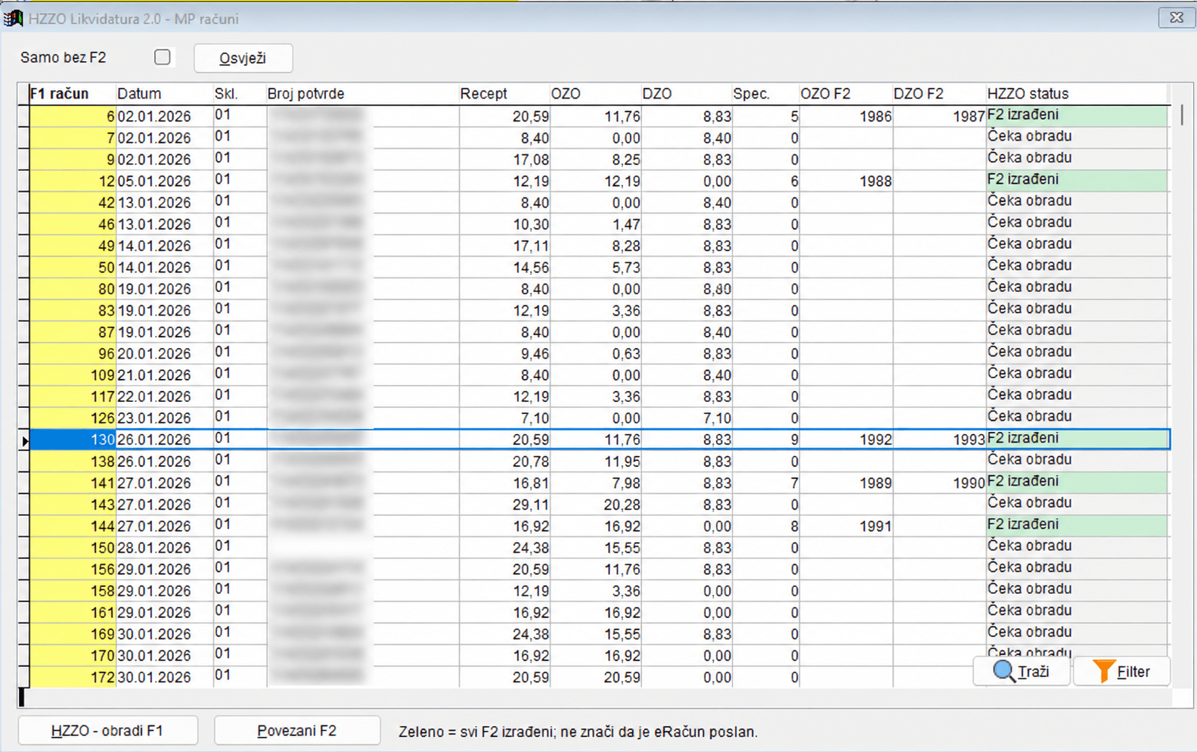Click the DZO F2 column header
The height and width of the screenshot is (752, 1197).
[939, 94]
